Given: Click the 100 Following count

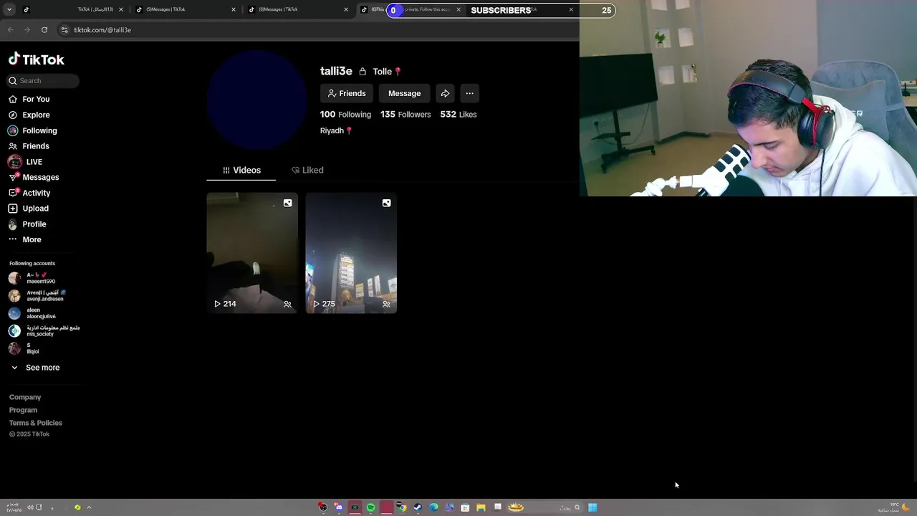Looking at the screenshot, I should tap(345, 115).
